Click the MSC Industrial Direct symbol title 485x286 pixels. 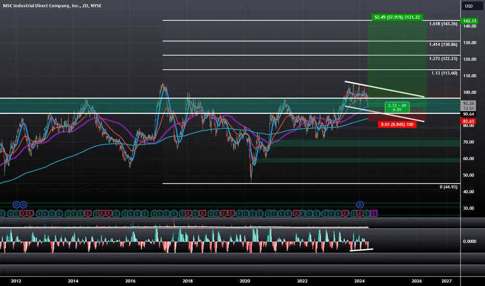[52, 6]
